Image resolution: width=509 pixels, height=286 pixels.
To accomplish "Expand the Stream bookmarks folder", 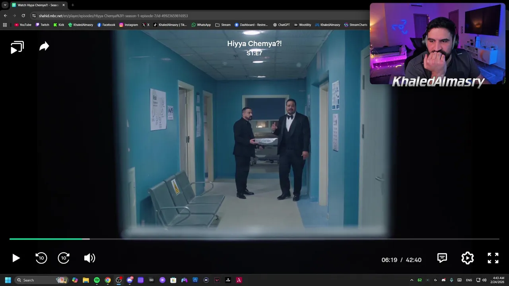I will [223, 25].
